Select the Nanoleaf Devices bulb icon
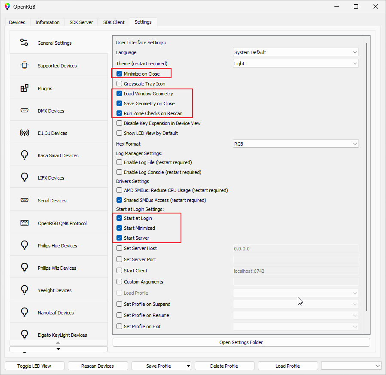The height and width of the screenshot is (375, 386). click(24, 311)
